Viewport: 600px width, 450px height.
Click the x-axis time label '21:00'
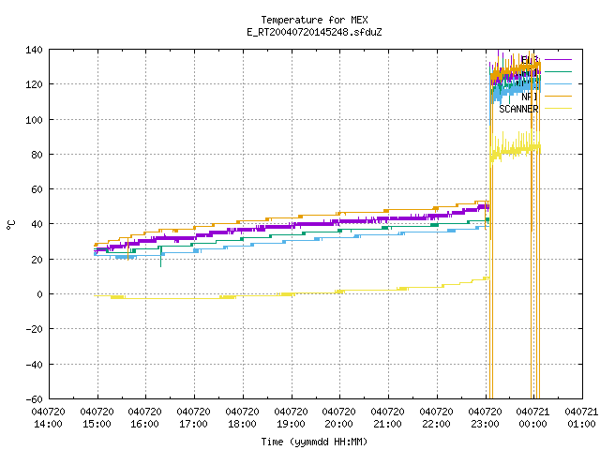pos(387,424)
